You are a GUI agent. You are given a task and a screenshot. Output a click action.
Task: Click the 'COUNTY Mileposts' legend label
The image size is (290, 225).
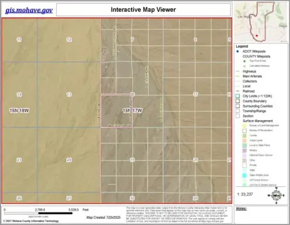point(256,56)
